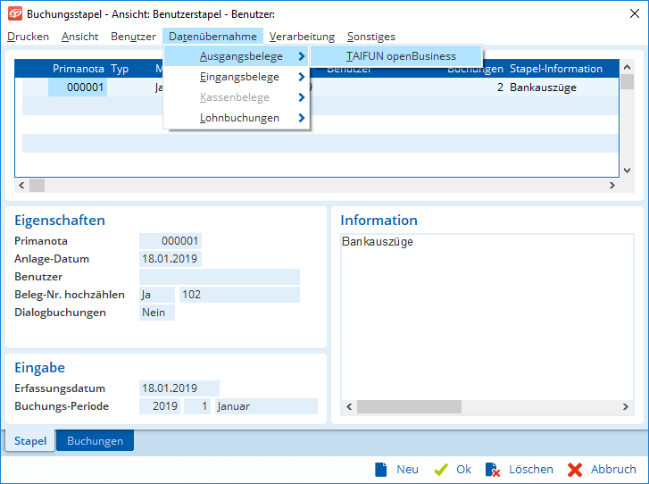Viewport: 649px width, 484px height.
Task: Click the Januar month name field
Action: pyautogui.click(x=266, y=406)
